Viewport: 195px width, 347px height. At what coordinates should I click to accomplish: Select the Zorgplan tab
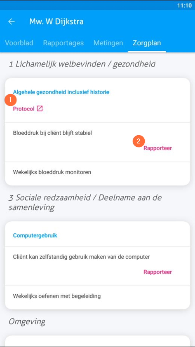[147, 43]
